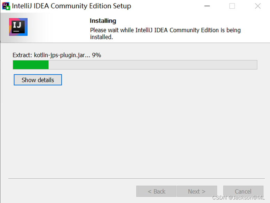Click the grayed-out maximize window button
The width and height of the screenshot is (270, 203).
click(x=232, y=6)
